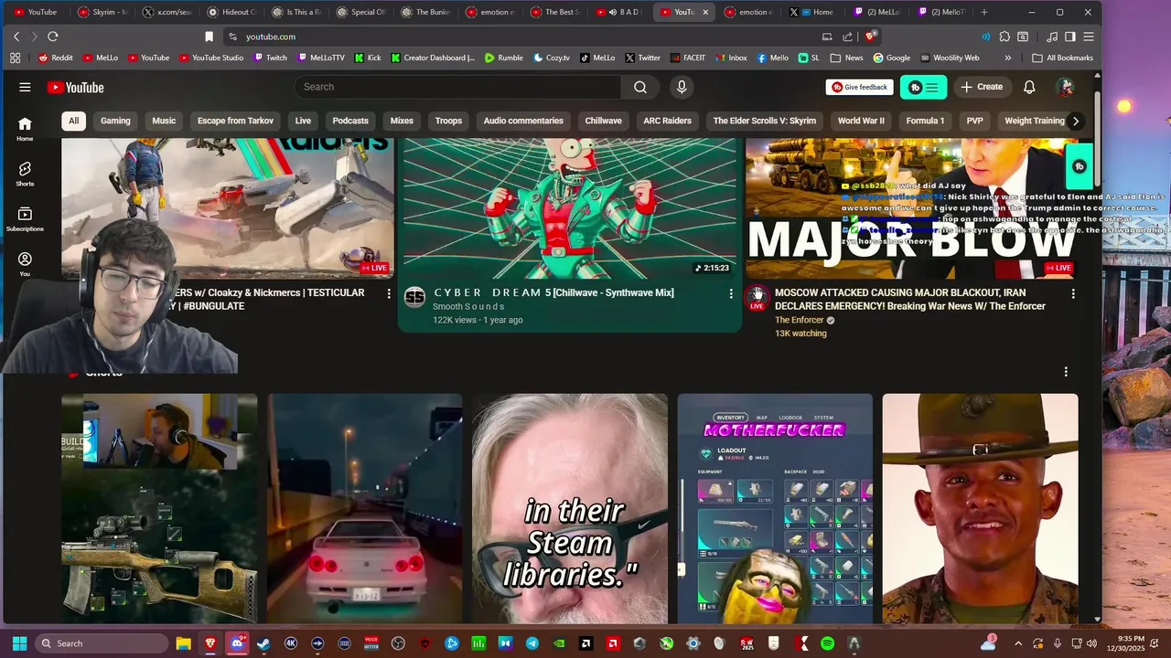Select the All filter chip

click(73, 121)
